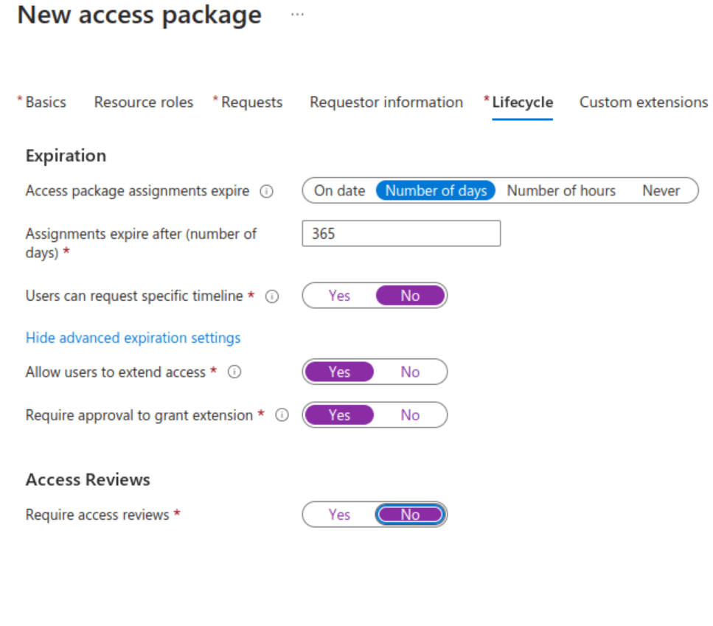Click info icon beside Allow users to extend access

pos(234,372)
